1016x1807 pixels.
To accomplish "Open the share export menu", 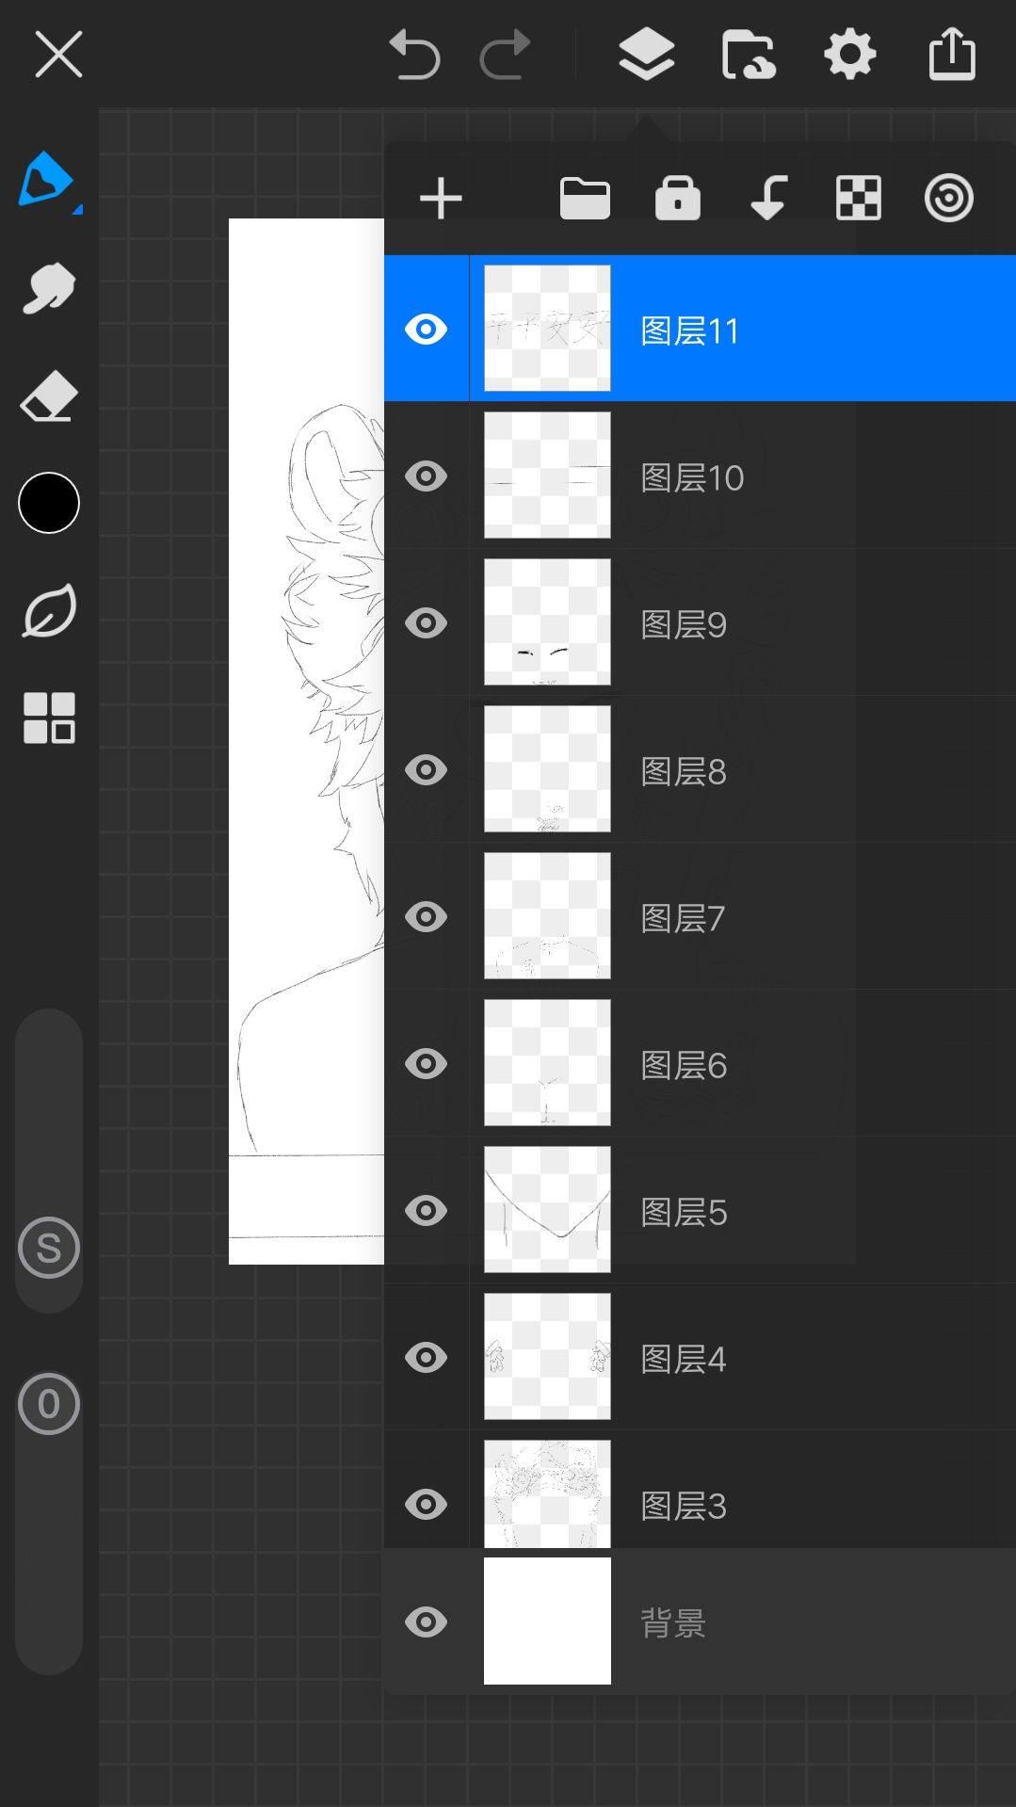I will click(x=952, y=55).
